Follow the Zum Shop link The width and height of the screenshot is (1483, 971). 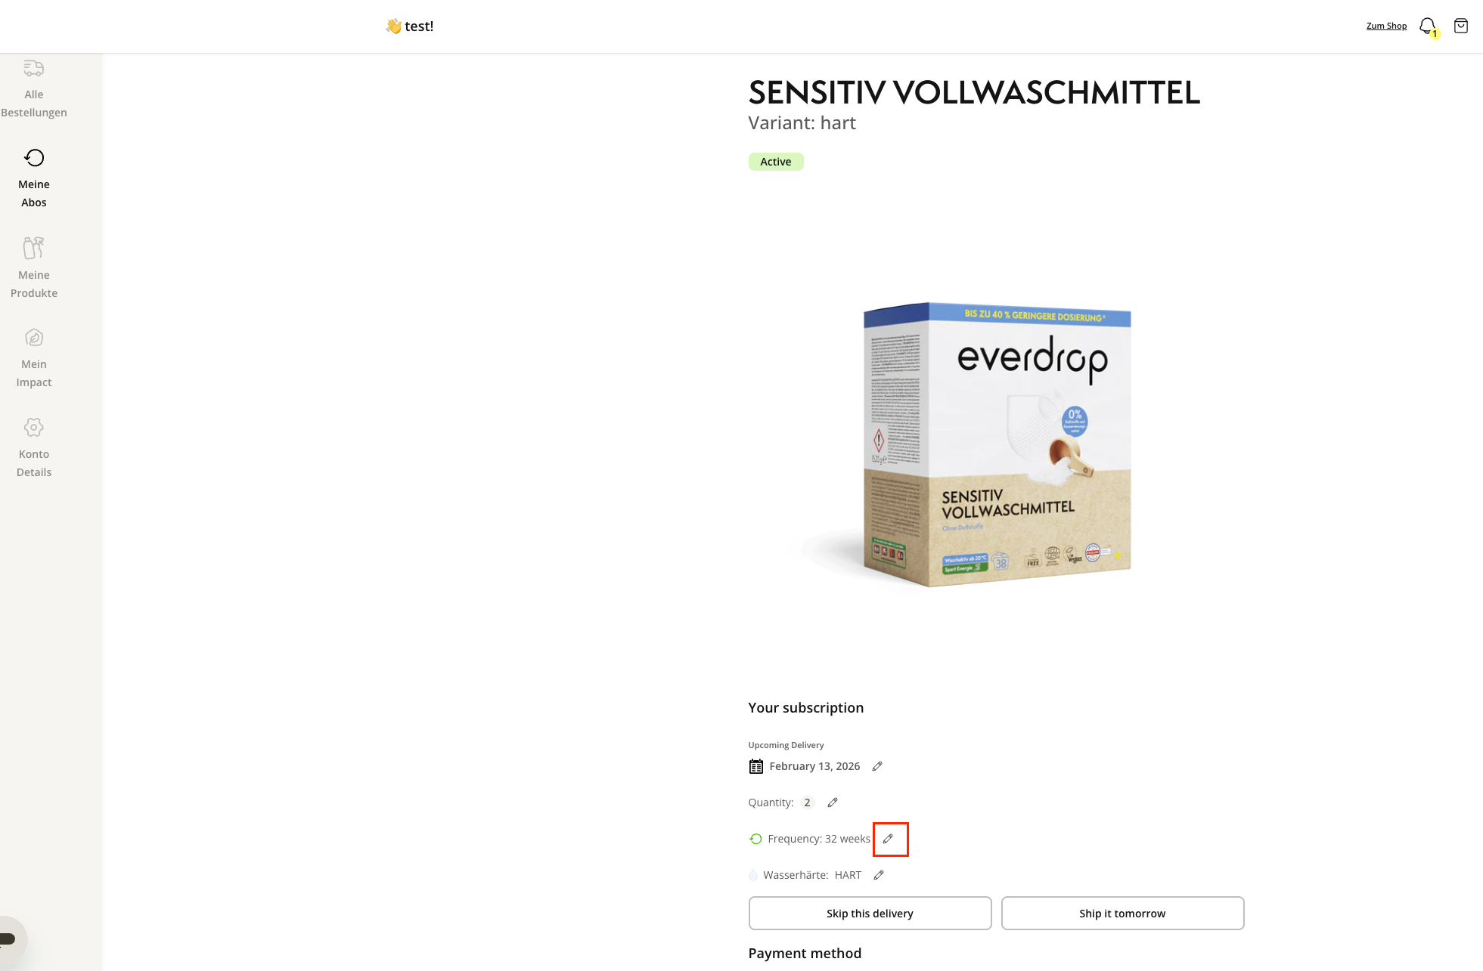click(x=1386, y=26)
